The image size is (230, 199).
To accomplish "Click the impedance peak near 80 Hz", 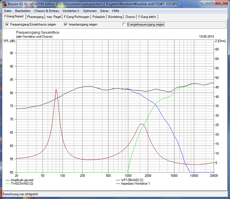I will point(56,89).
